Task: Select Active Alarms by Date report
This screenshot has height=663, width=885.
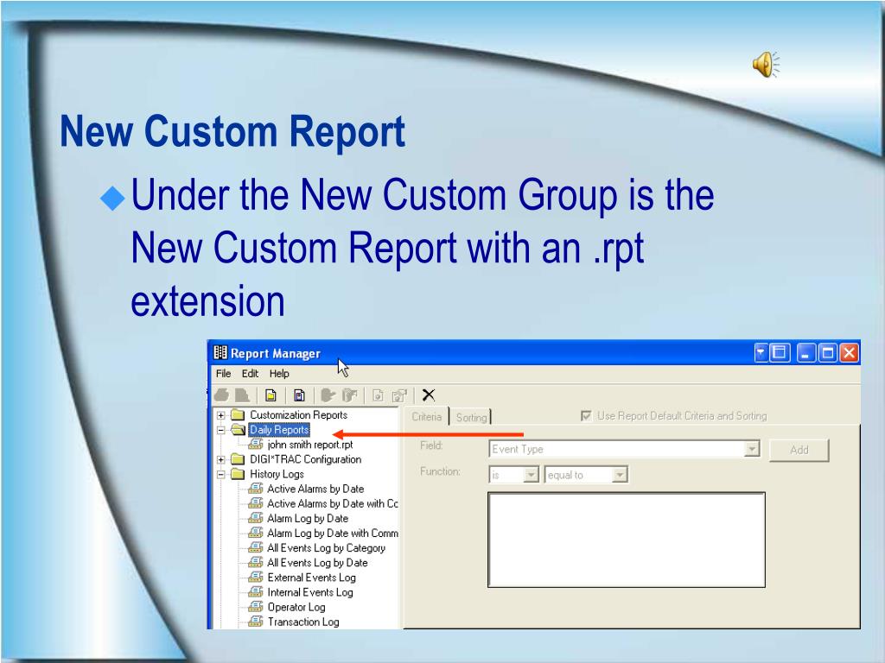Action: pyautogui.click(x=315, y=489)
